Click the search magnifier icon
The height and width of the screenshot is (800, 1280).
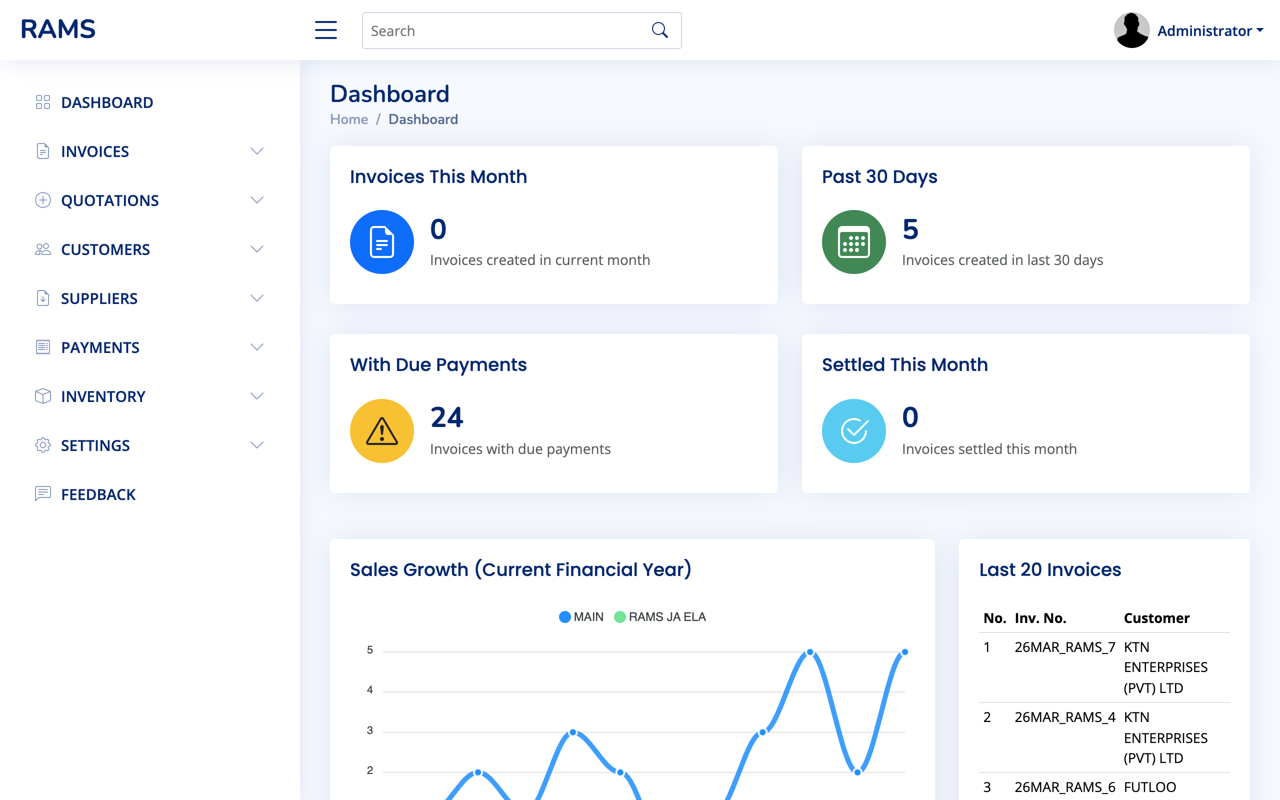(x=659, y=29)
